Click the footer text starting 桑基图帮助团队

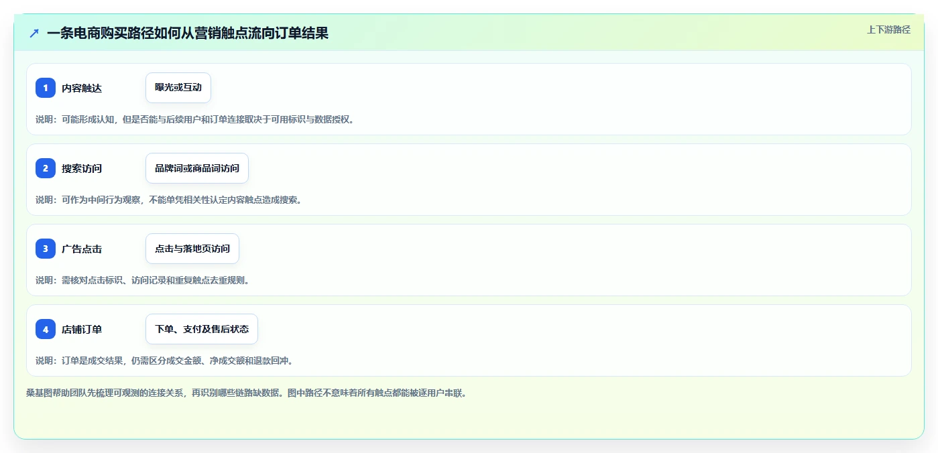coord(246,393)
